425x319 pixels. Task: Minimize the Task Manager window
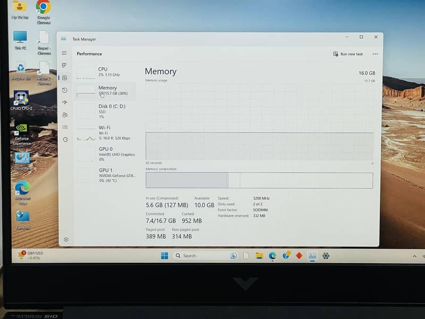point(347,37)
